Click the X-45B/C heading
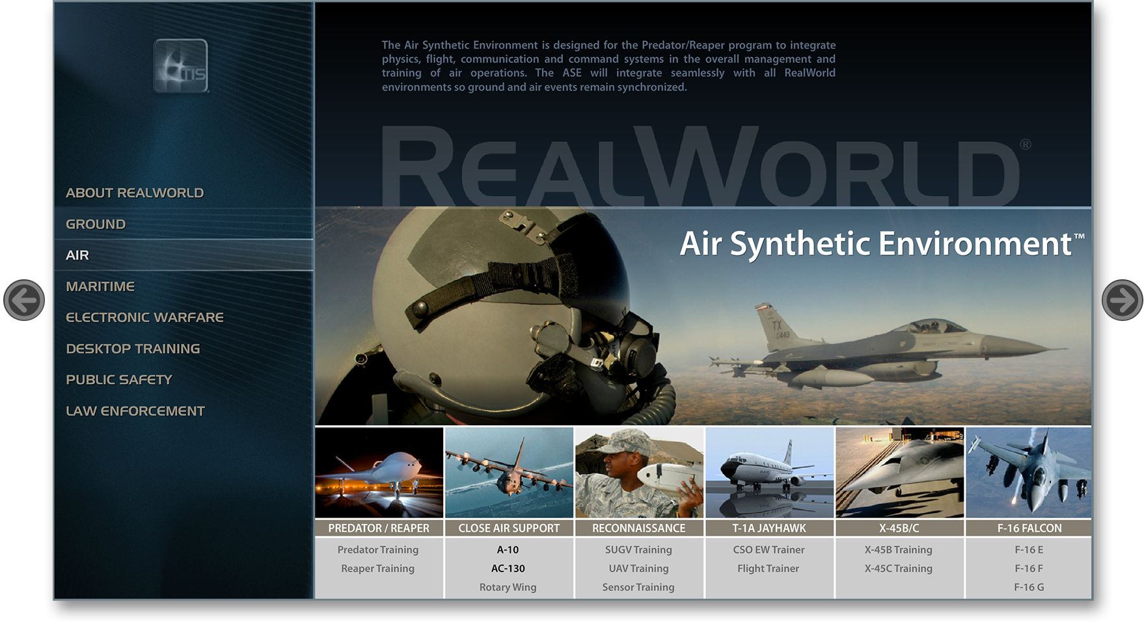Screen dimensions: 1144x623 tap(899, 528)
